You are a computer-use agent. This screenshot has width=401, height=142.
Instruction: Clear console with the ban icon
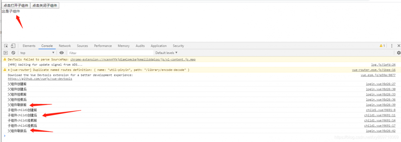13,53
